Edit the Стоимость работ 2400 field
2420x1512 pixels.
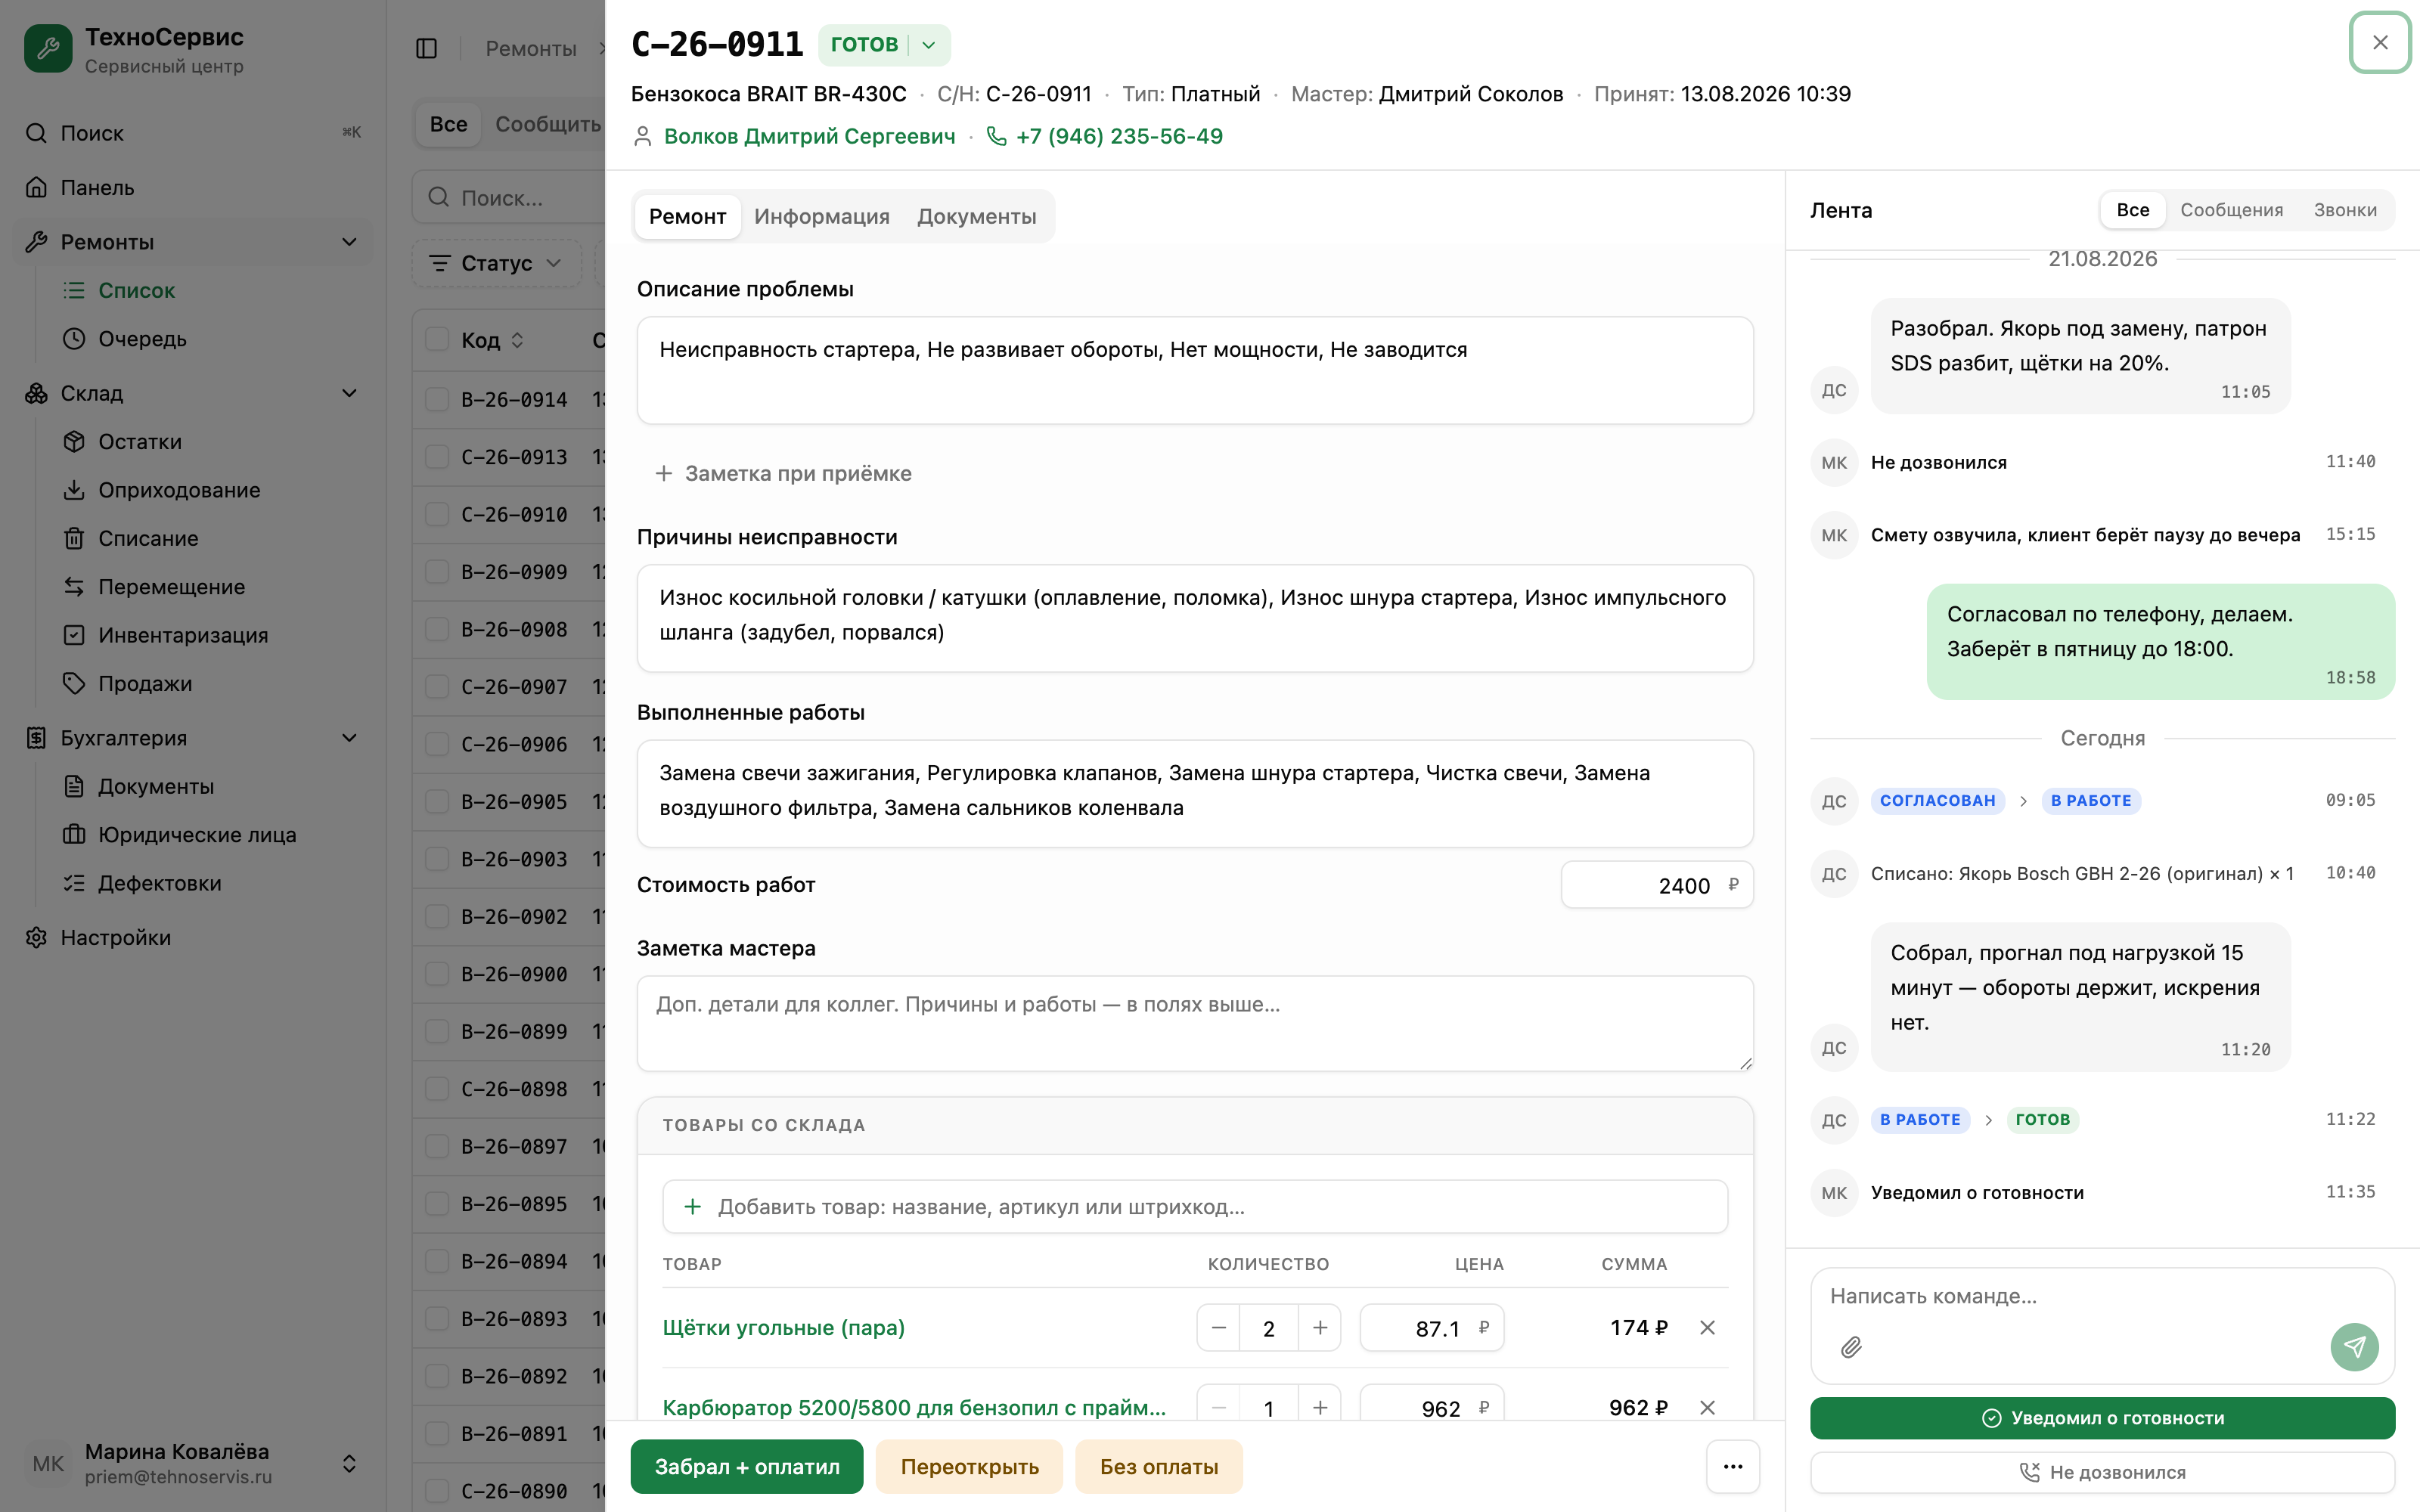tap(1657, 885)
